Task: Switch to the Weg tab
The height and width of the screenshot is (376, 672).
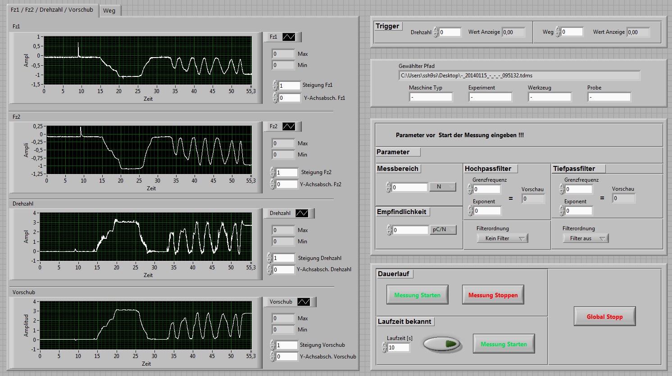Action: point(109,10)
